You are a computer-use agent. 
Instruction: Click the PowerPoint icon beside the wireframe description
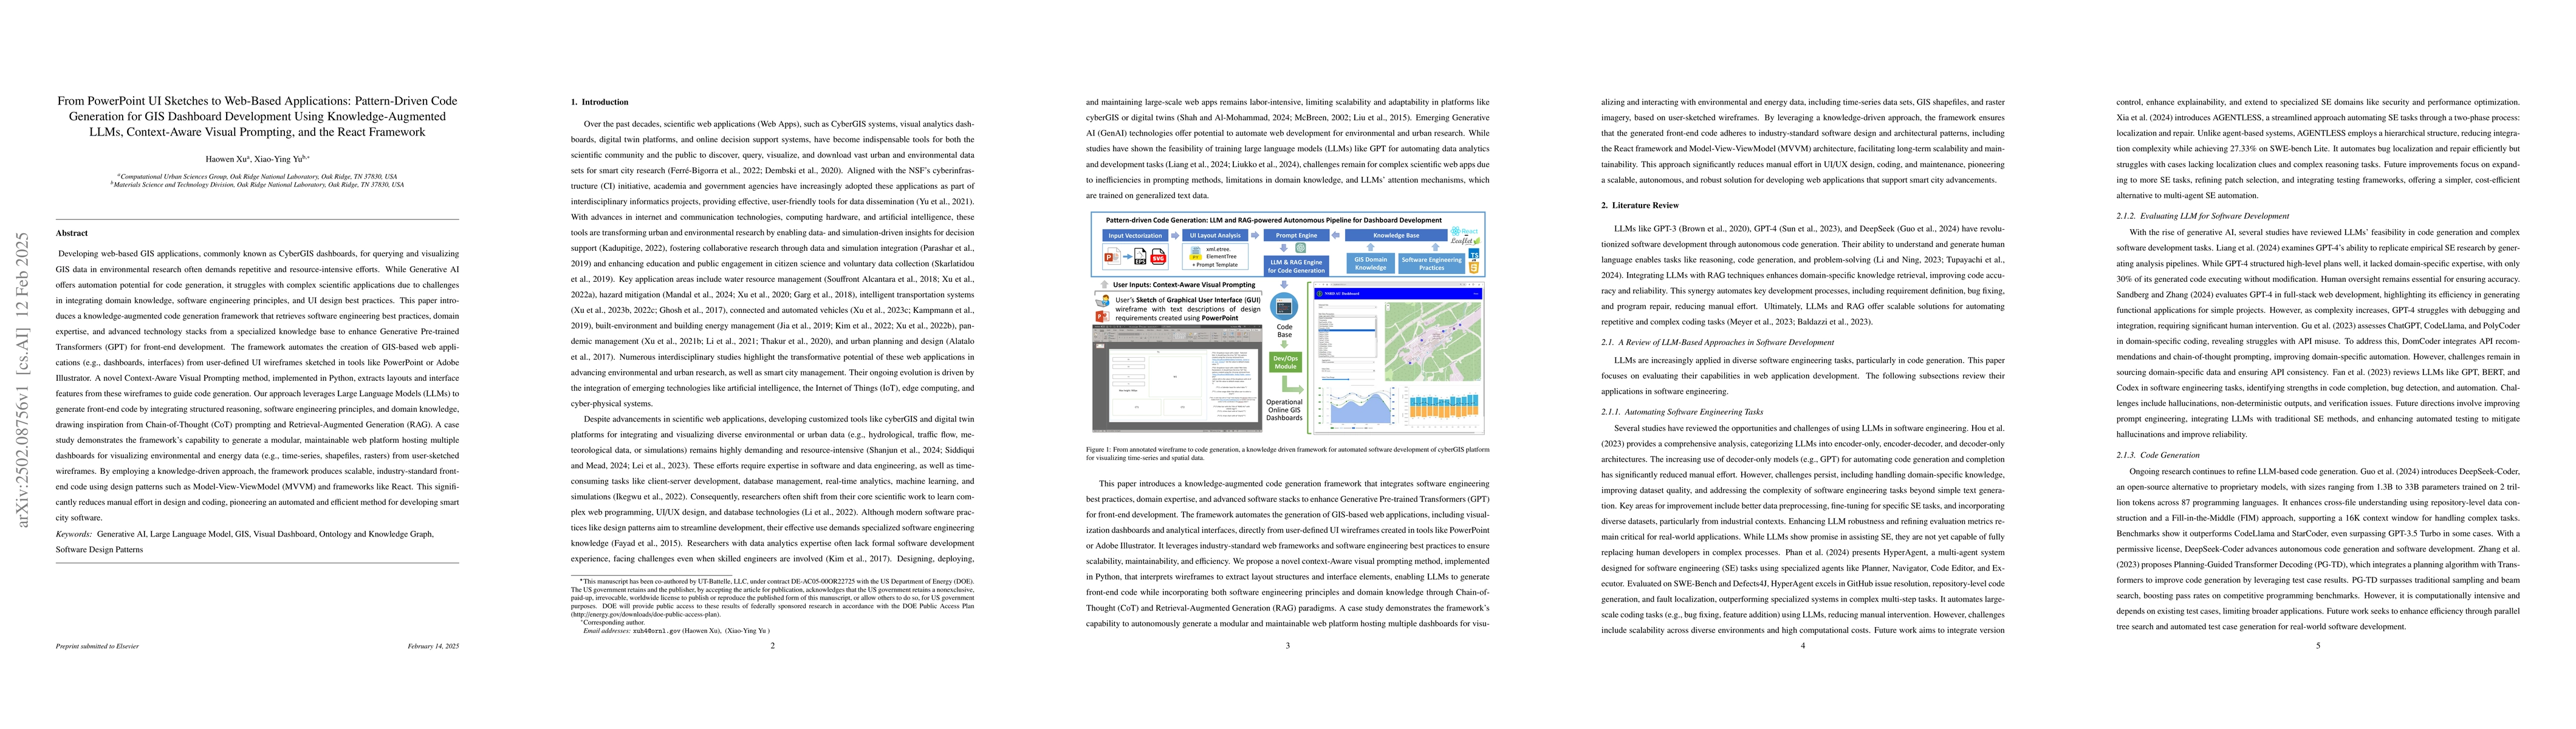point(1103,317)
